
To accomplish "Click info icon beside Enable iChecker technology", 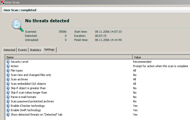I will click(8, 106).
